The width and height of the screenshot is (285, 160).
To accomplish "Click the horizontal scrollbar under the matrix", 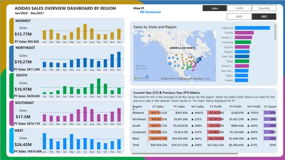I will (184, 153).
